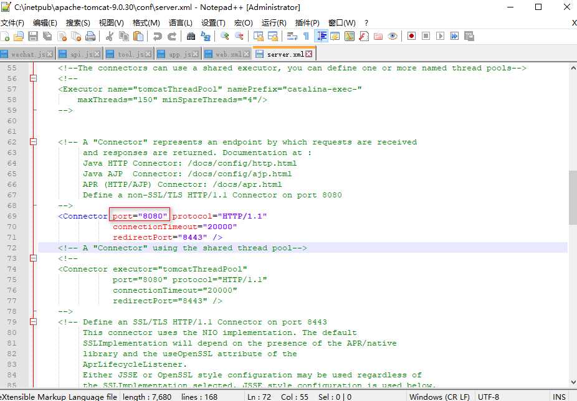Open the 语言(L) menu

tap(180, 23)
